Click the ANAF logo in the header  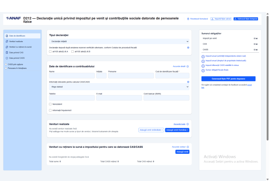[x=14, y=18]
